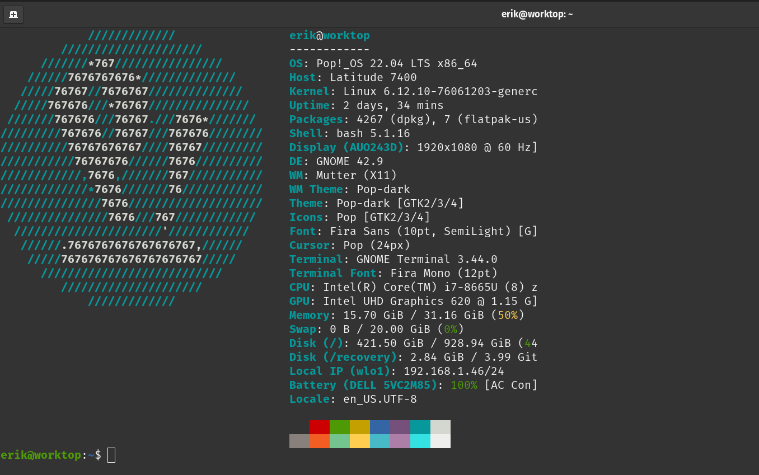Screen dimensions: 759x475
Task: Click the green "100%" battery value
Action: coord(464,385)
